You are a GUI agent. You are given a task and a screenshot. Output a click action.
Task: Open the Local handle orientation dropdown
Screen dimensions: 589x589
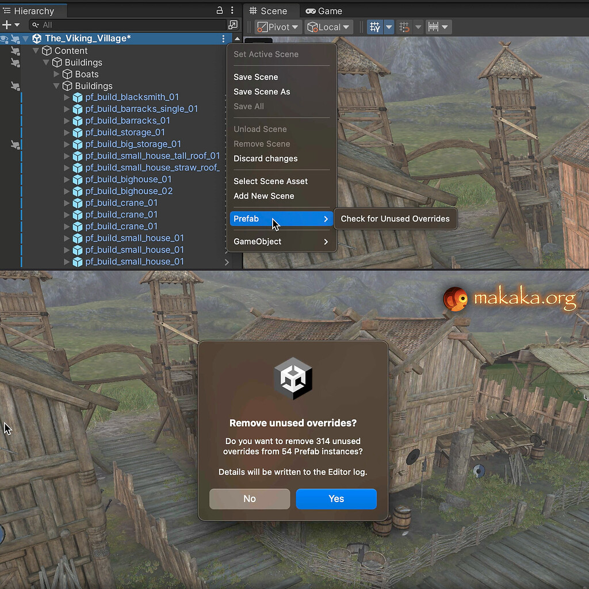coord(328,26)
